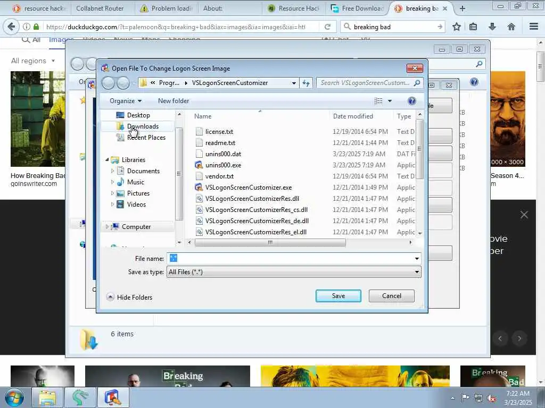The height and width of the screenshot is (408, 545).
Task: Expand the Videos library node
Action: tap(112, 204)
